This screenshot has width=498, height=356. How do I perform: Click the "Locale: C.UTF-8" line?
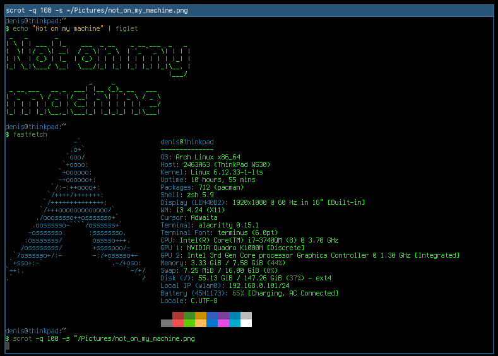189,301
